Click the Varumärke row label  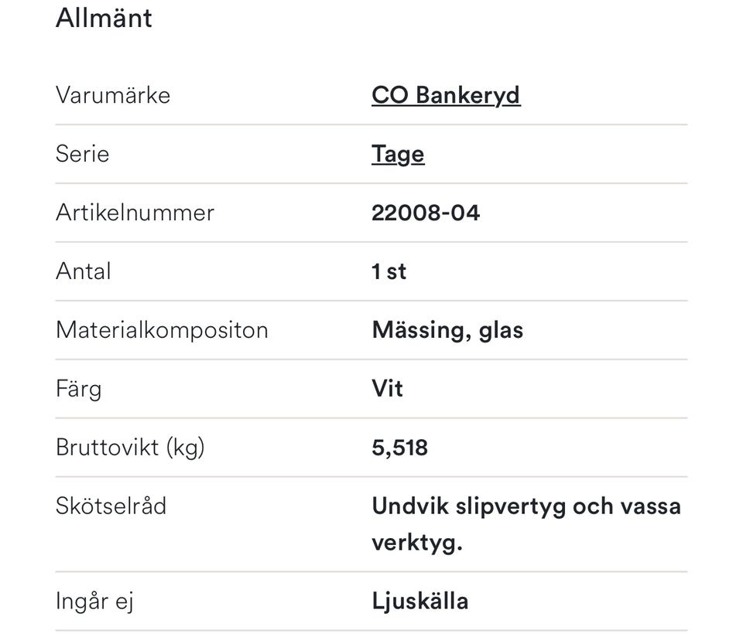click(113, 95)
